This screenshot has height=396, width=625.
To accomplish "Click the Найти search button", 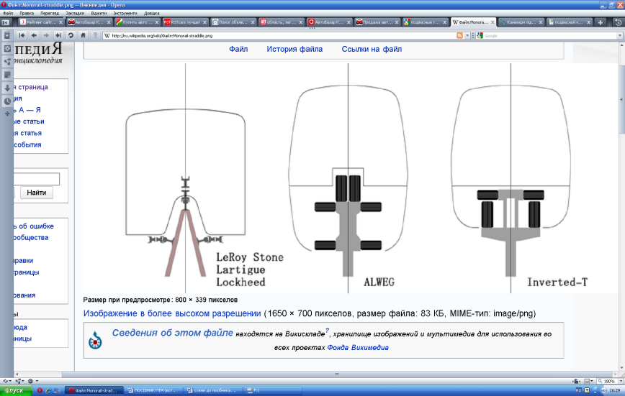I will point(36,193).
